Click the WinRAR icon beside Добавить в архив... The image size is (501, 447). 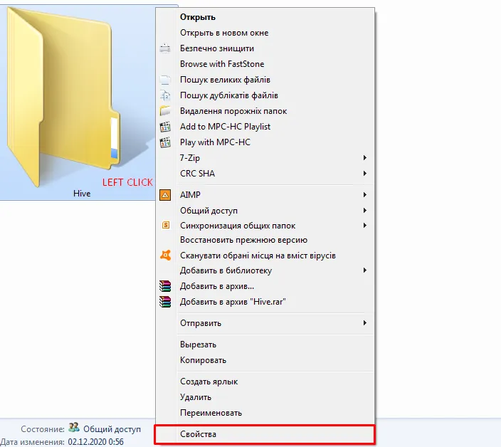165,286
